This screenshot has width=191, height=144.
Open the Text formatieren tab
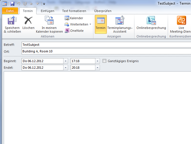(74, 11)
